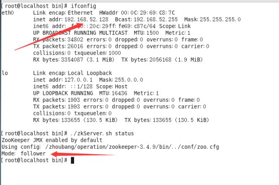
Task: Click the red arrow pointing at IP address
Action: [x=49, y=36]
